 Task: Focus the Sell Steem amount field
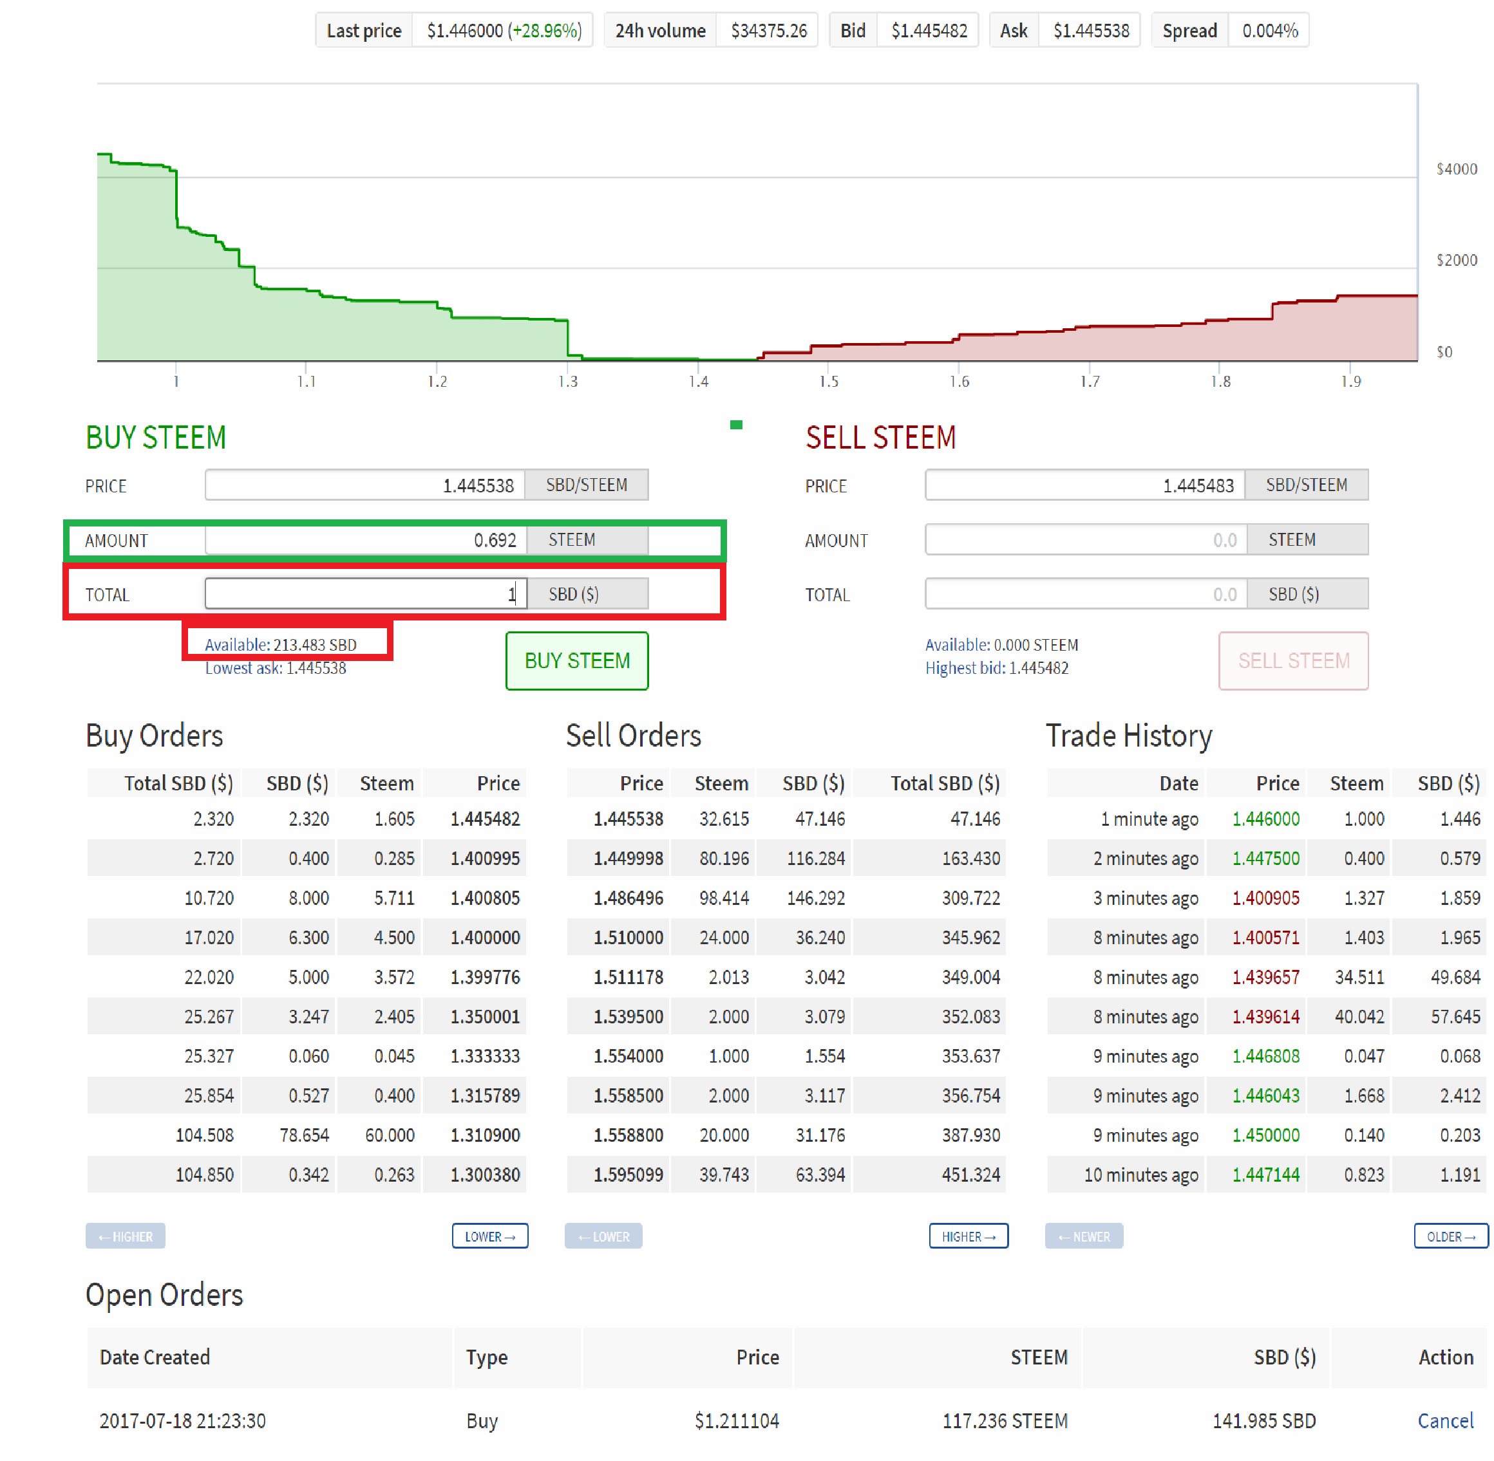point(1086,539)
